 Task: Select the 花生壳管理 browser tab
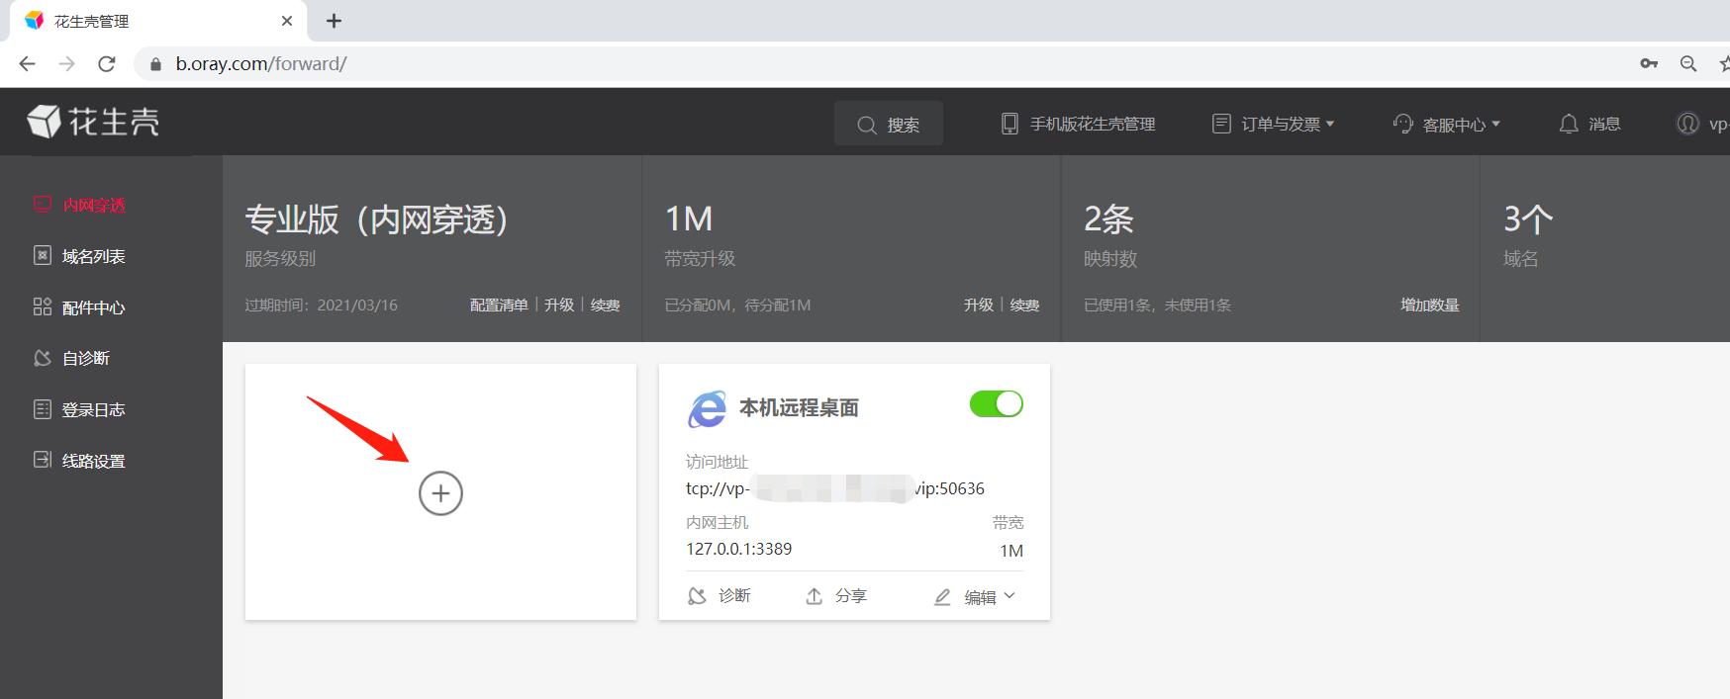[157, 21]
